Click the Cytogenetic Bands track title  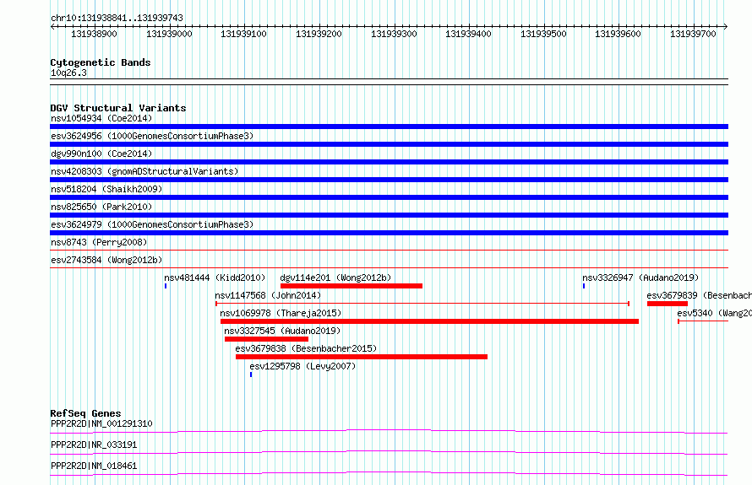101,62
